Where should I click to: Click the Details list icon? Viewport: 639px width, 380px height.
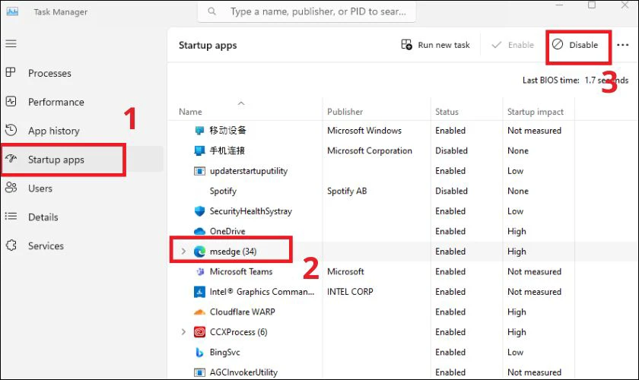[11, 217]
